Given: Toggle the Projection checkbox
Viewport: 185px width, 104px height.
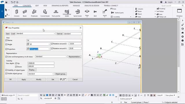Looking at the screenshot, I should coord(6,49).
